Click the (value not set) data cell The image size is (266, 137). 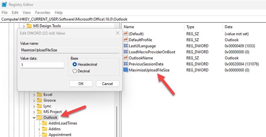coord(237,34)
